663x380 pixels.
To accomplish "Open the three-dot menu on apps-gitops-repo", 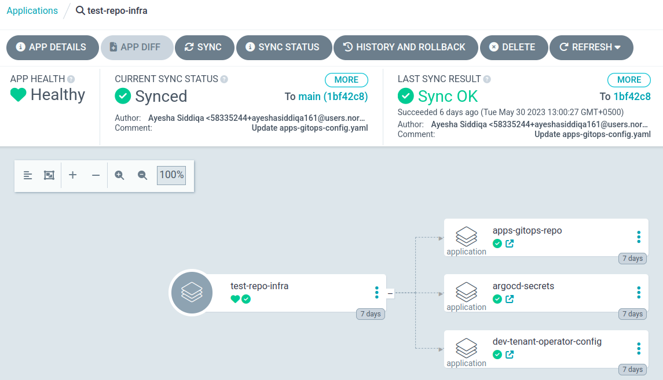I will pyautogui.click(x=639, y=237).
